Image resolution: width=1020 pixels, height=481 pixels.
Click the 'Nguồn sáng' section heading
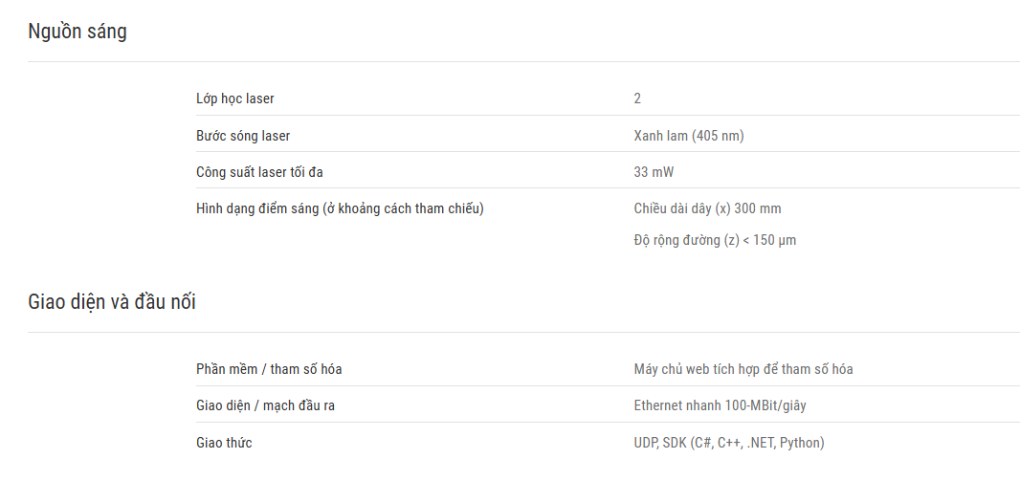(x=78, y=32)
